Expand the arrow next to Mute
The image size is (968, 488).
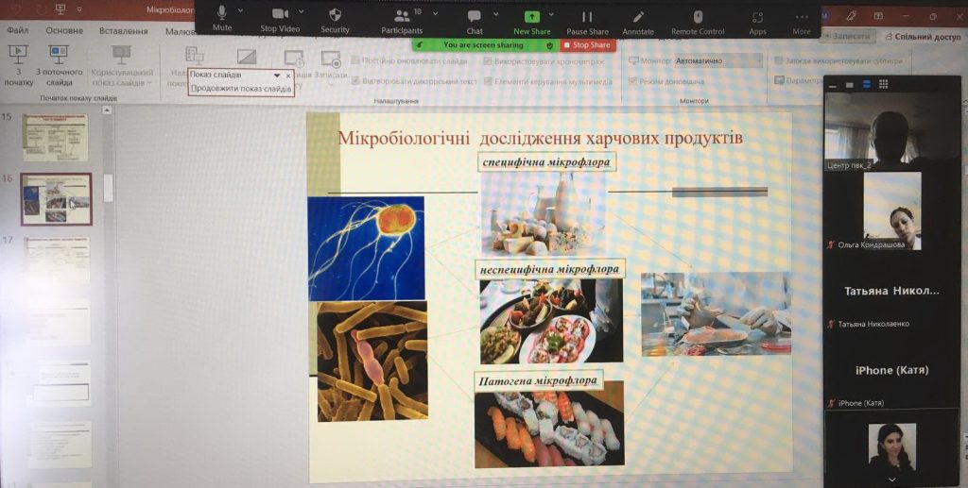(240, 12)
